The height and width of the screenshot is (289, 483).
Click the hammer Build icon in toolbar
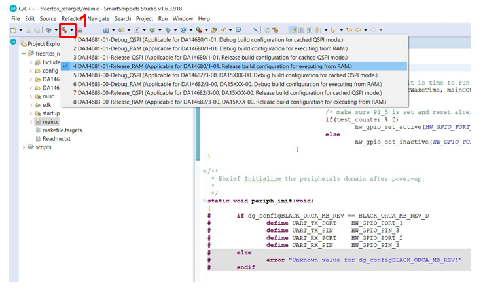(x=64, y=30)
